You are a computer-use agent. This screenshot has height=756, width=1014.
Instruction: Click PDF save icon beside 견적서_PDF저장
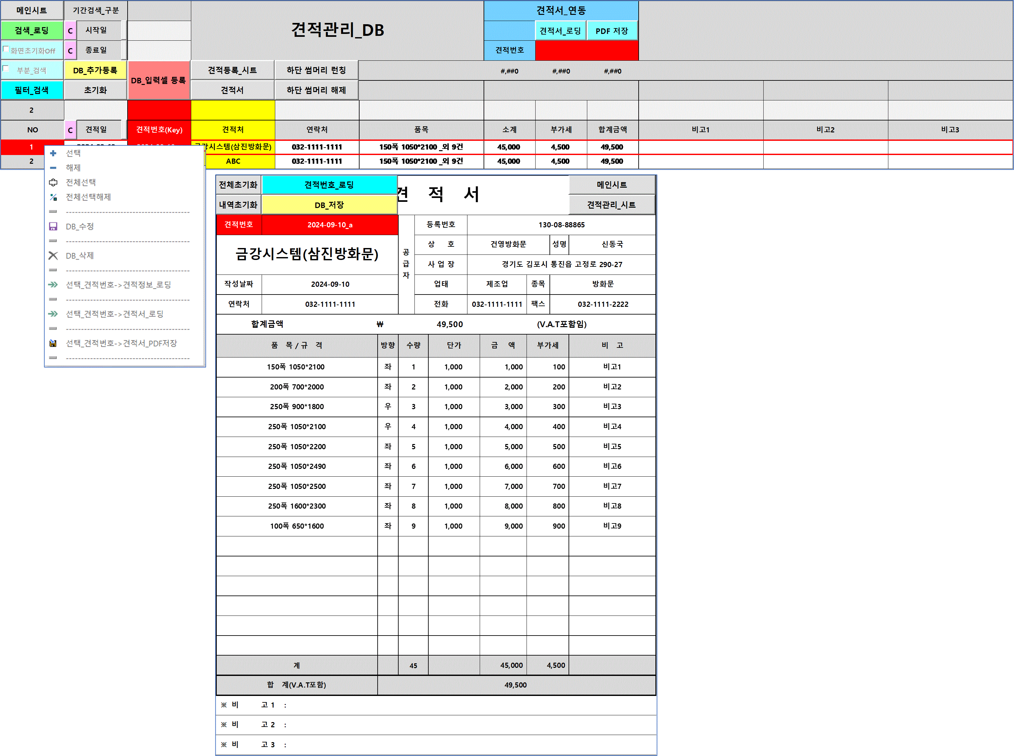pos(53,343)
